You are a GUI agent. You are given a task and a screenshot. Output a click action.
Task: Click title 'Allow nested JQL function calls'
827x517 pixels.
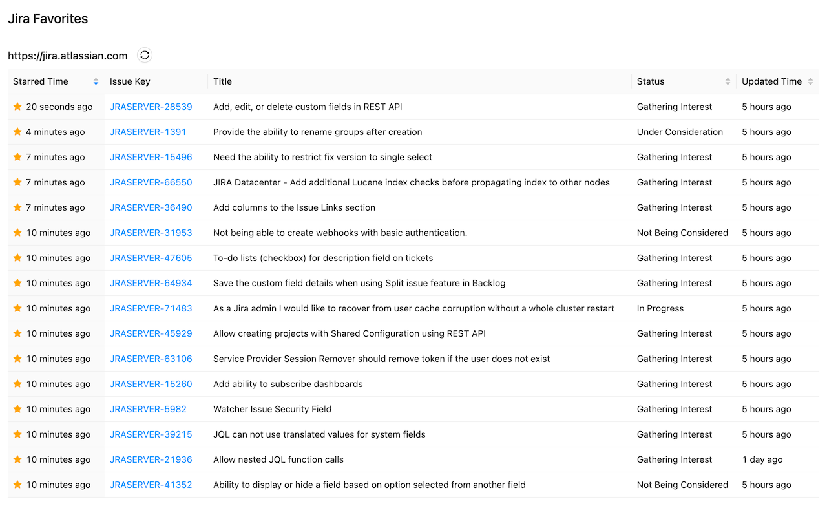coord(278,459)
